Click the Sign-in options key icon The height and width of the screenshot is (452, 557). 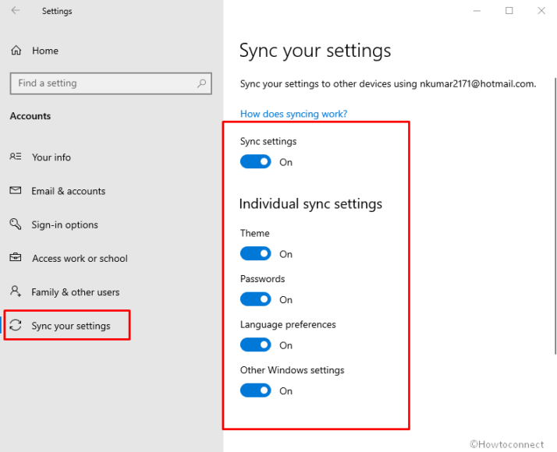[x=16, y=224]
